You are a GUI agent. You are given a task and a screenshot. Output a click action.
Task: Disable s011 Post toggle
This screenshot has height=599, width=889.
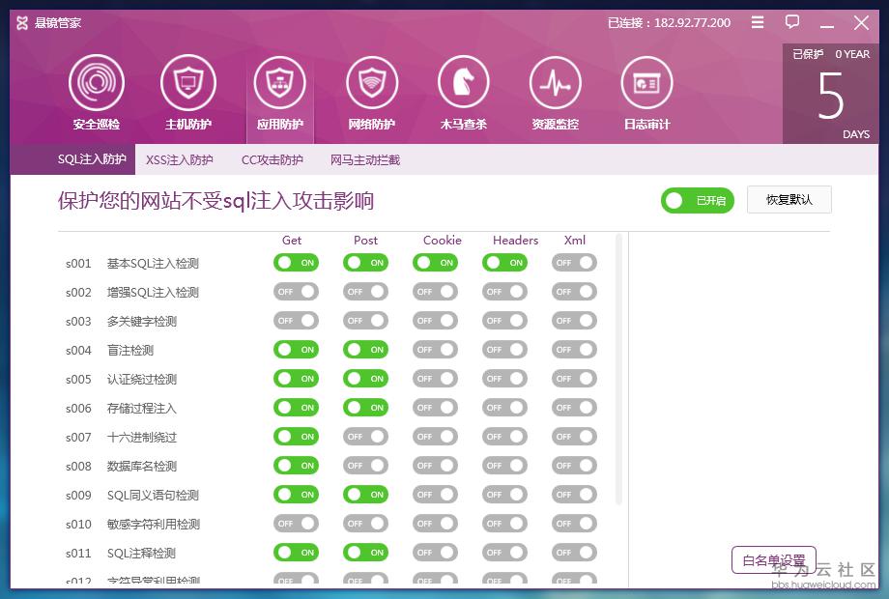[365, 552]
